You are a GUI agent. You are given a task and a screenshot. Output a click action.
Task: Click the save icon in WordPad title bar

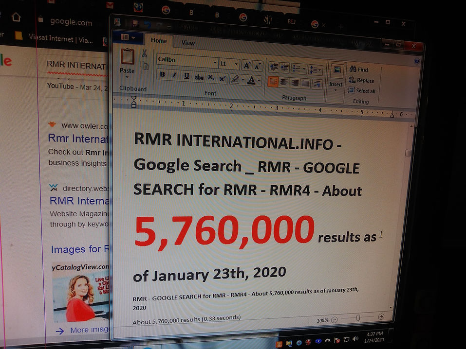tap(135, 22)
